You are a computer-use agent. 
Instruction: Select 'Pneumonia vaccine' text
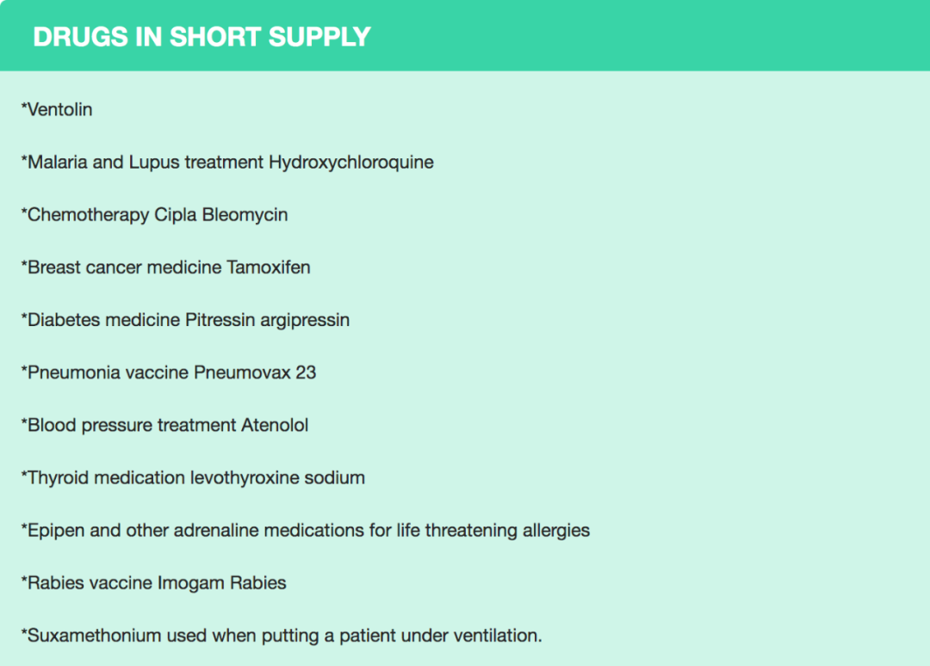pos(108,372)
